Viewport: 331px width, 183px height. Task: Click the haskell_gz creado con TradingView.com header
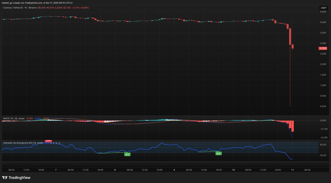(x=37, y=2)
